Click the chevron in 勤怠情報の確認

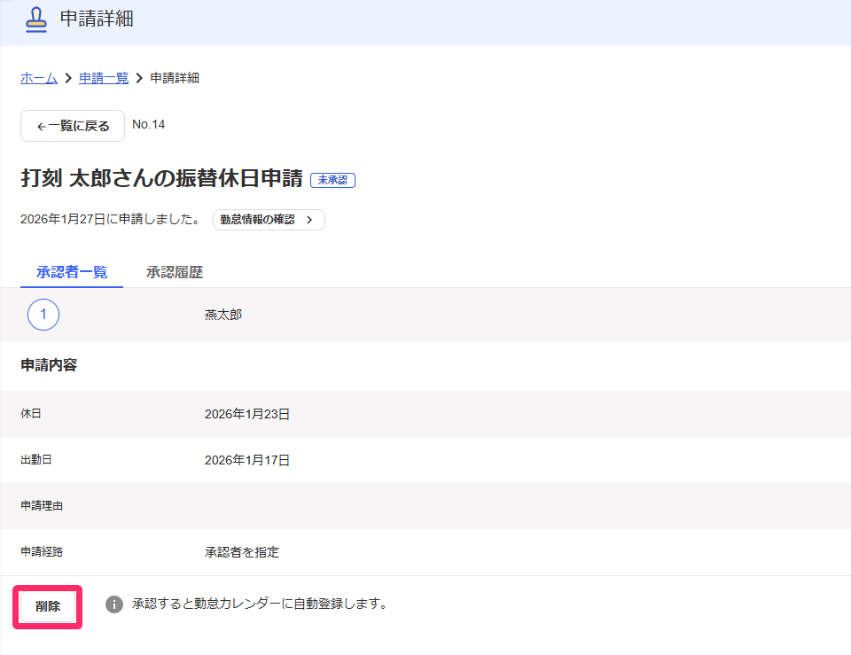coord(309,220)
